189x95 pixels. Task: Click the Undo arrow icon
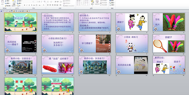(x=4, y=11)
